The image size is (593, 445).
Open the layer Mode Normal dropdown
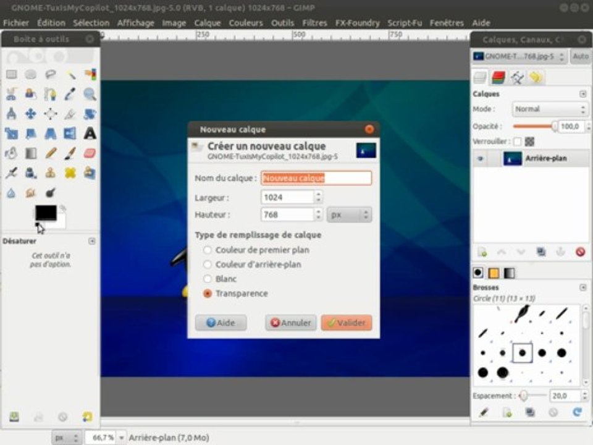click(550, 109)
